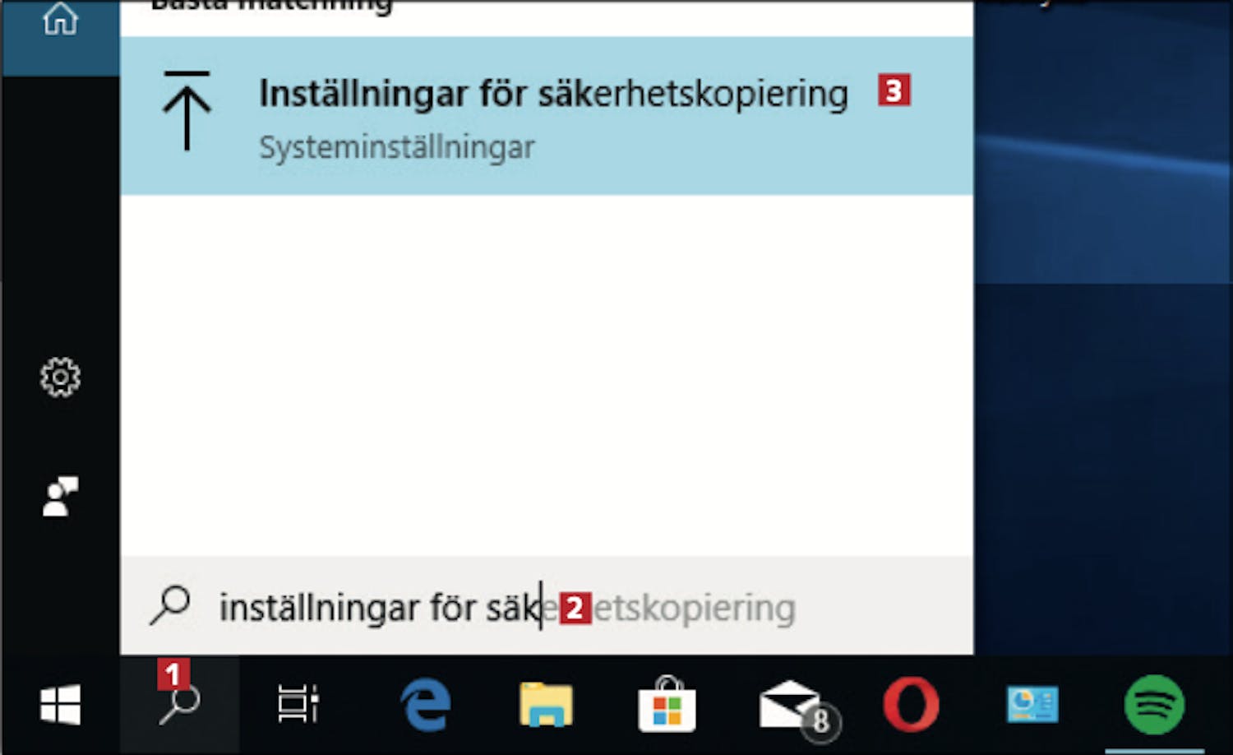Click the magnifier icon inside the search box
1233x755 pixels.
click(x=170, y=605)
